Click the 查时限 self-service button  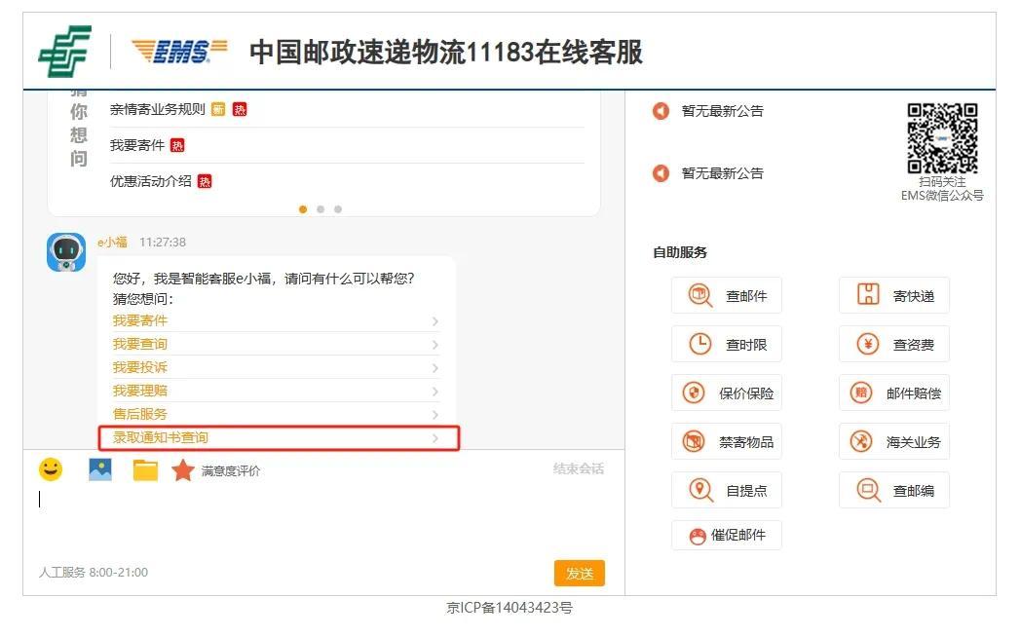click(727, 344)
